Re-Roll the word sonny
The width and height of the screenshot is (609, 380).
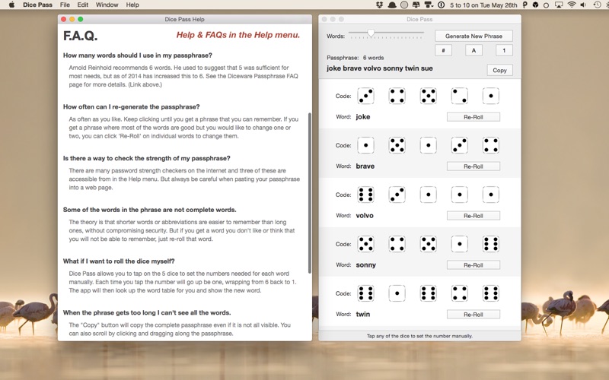473,265
